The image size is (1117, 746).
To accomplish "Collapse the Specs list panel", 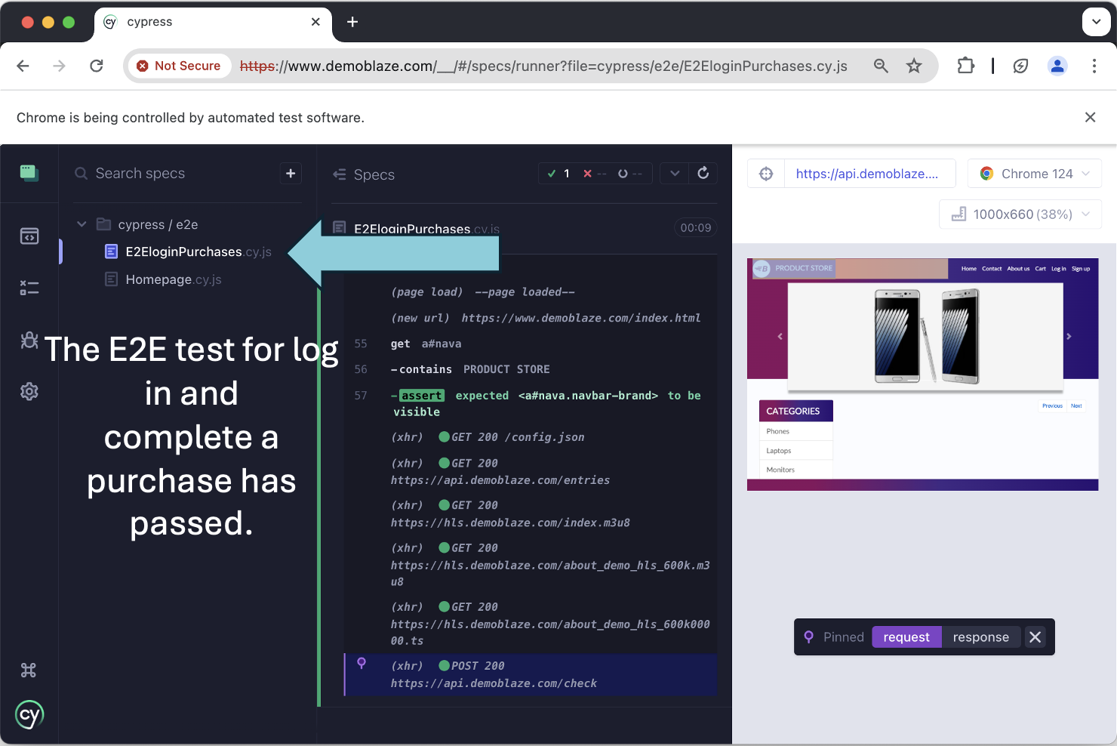I will 339,174.
